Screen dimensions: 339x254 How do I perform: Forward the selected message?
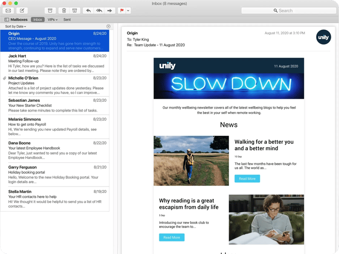pyautogui.click(x=109, y=11)
